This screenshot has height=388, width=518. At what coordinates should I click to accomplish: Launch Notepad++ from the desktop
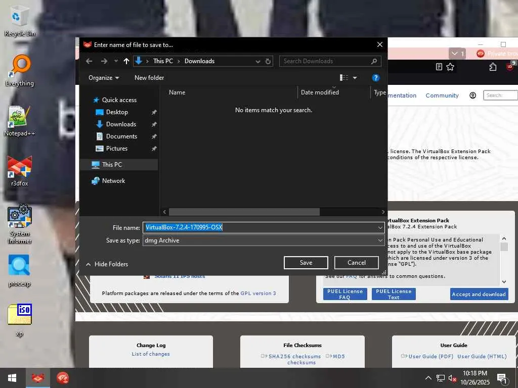19,121
